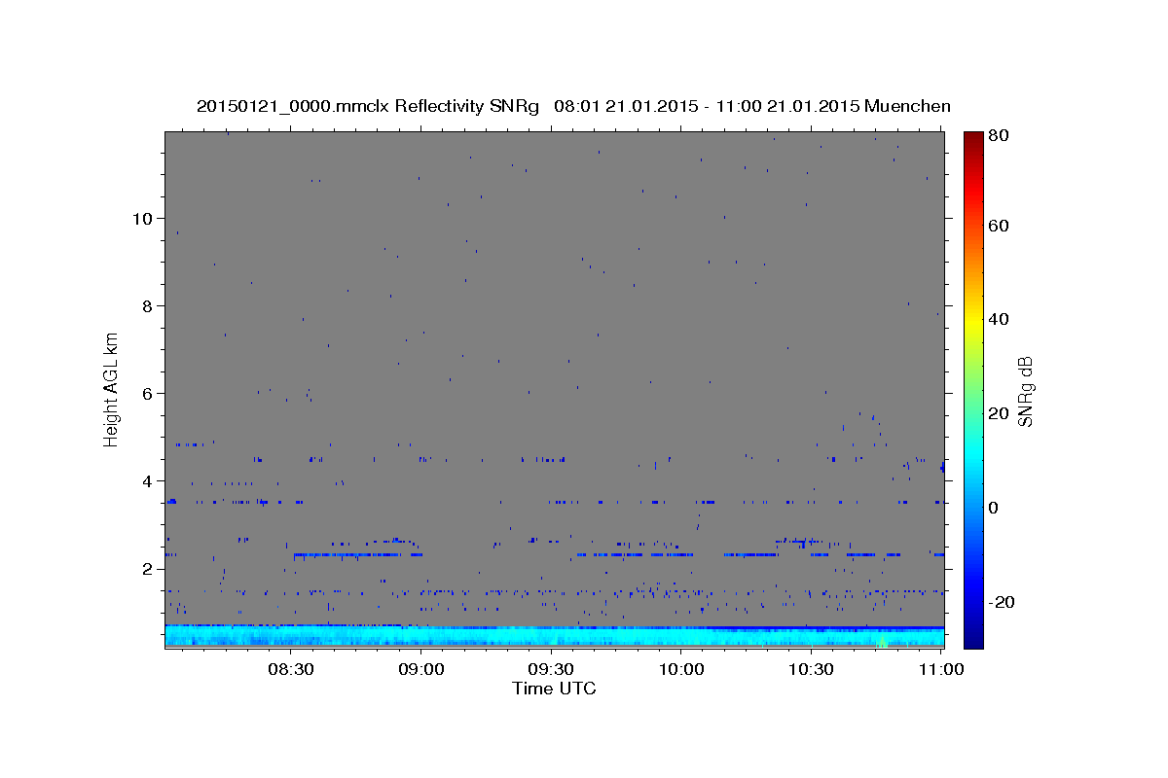The height and width of the screenshot is (778, 1168).
Task: Click the 09:30 time tick label
Action: tap(551, 669)
